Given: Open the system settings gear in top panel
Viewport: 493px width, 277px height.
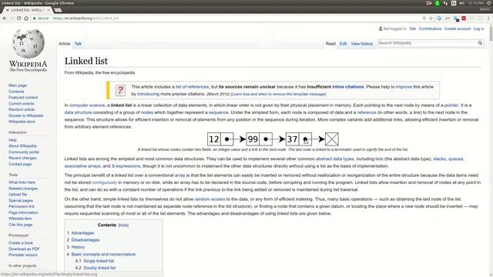Looking at the screenshot, I should tap(489, 3).
